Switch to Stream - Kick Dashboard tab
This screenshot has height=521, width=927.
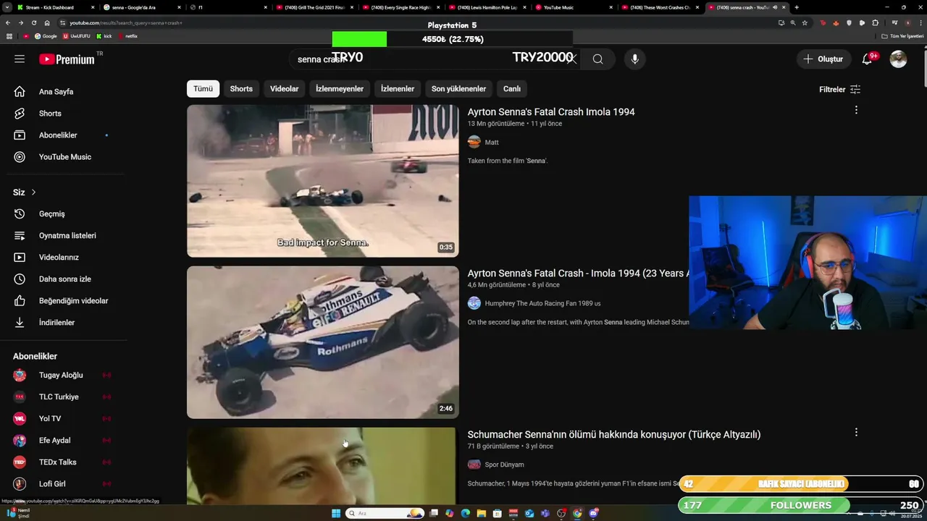tap(56, 7)
